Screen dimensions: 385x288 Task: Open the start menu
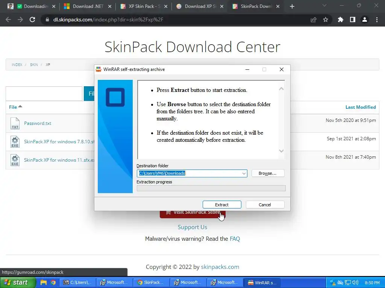click(x=17, y=282)
